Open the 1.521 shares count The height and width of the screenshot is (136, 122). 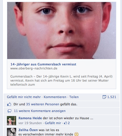[x=112, y=97]
